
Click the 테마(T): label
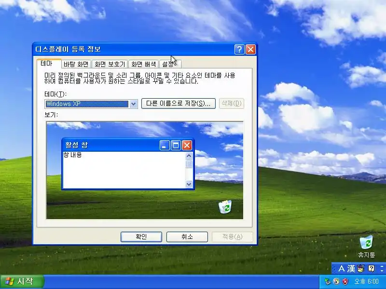coord(55,94)
